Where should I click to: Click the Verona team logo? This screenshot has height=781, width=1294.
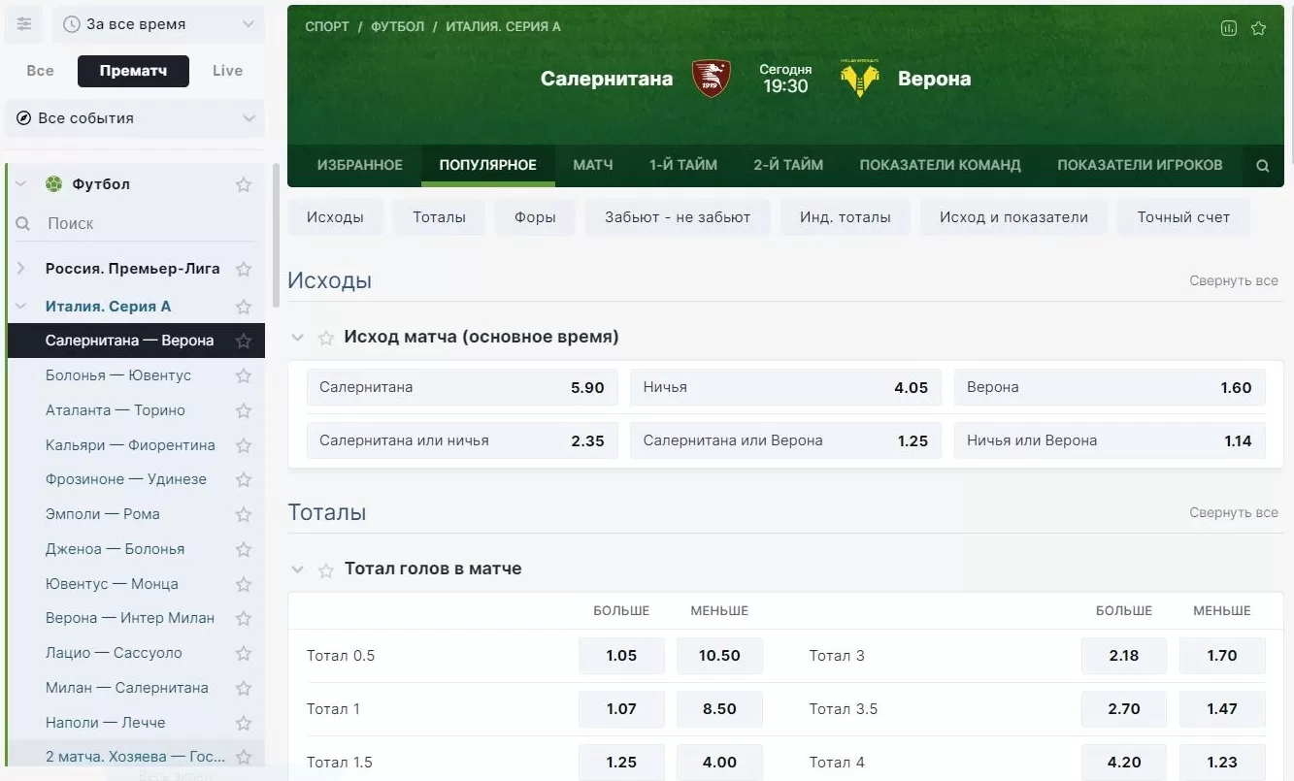859,79
